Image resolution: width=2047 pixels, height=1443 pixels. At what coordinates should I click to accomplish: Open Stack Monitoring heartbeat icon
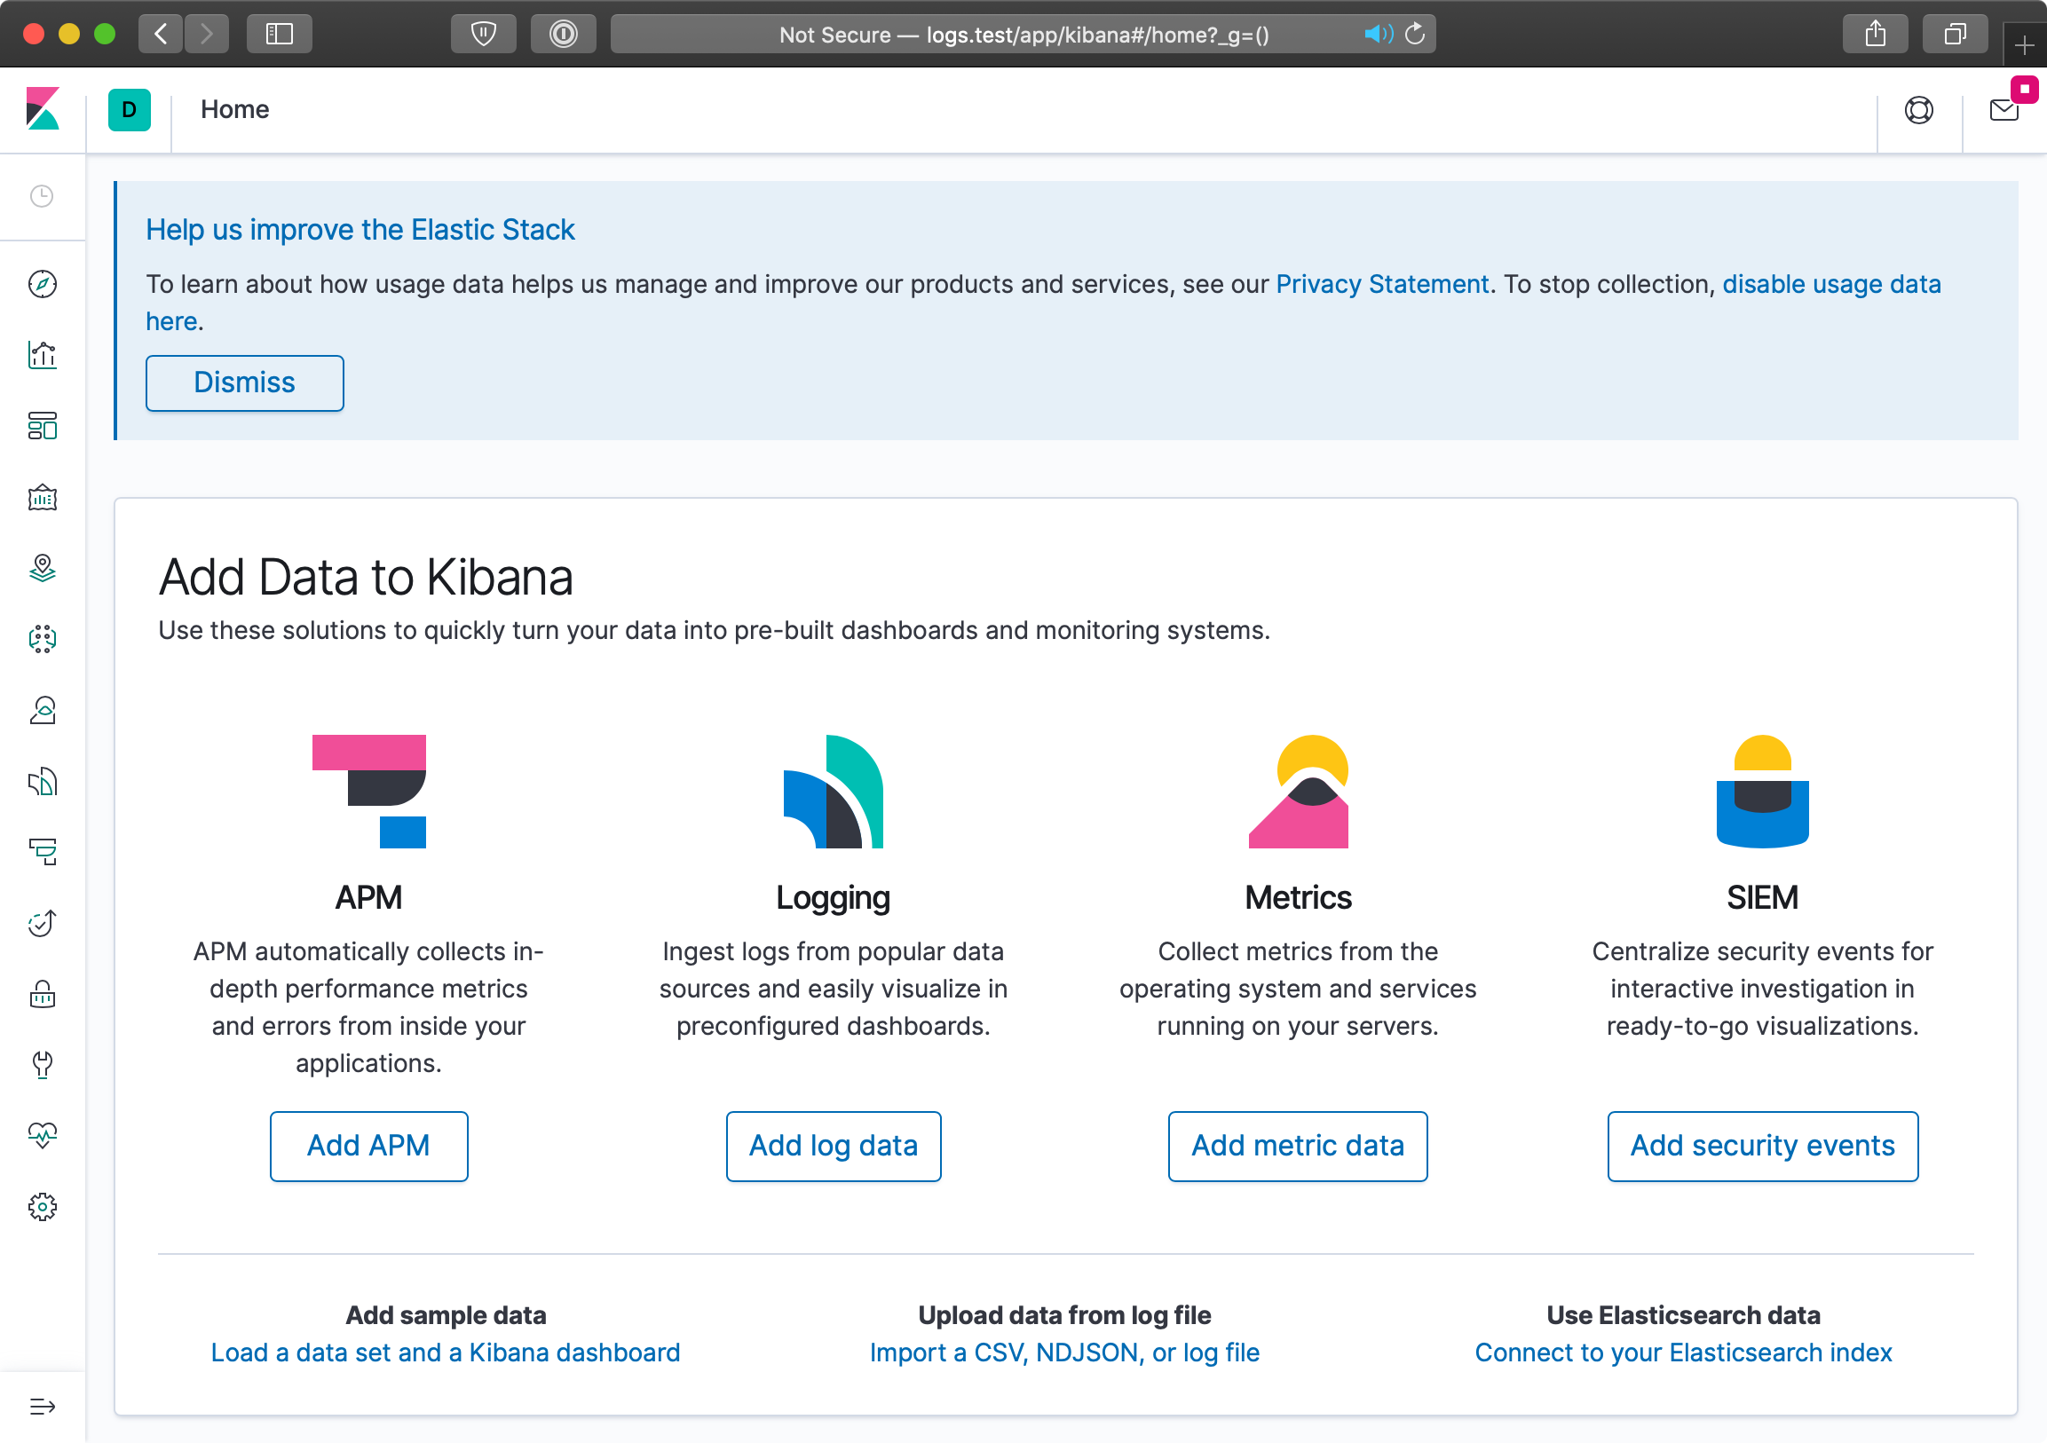click(42, 1136)
